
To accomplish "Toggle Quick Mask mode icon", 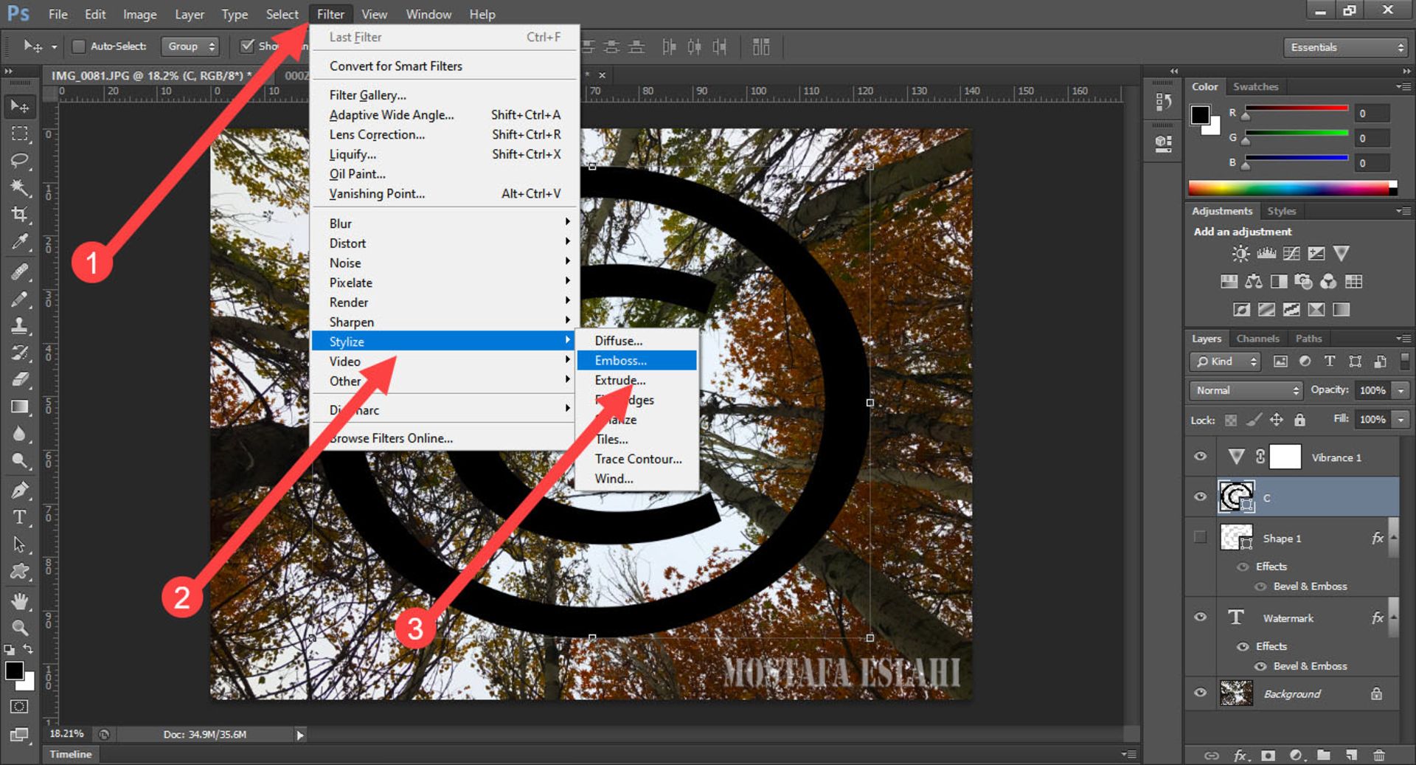I will click(19, 707).
